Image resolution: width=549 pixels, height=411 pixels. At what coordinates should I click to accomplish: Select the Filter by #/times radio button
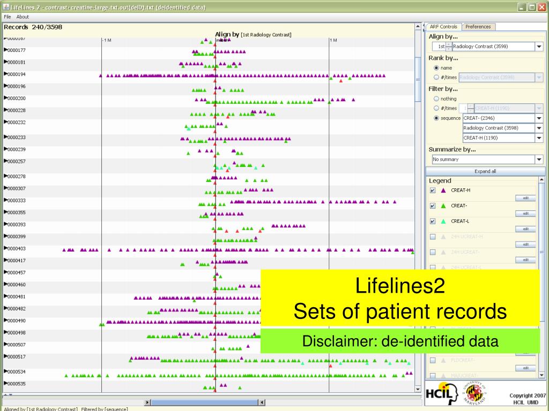pos(436,108)
